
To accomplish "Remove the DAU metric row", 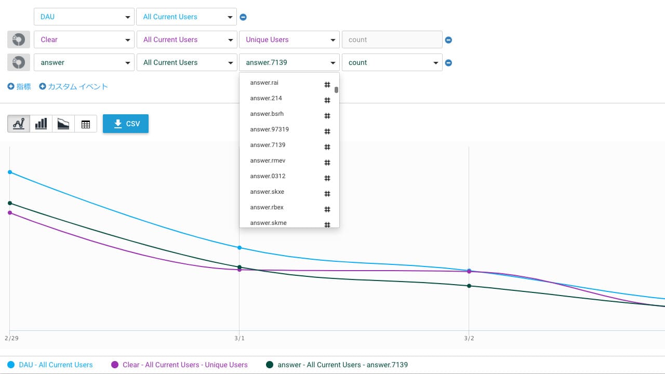I will [x=243, y=17].
